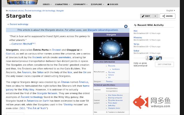Open the Asurans link in the article text

(x=26, y=72)
